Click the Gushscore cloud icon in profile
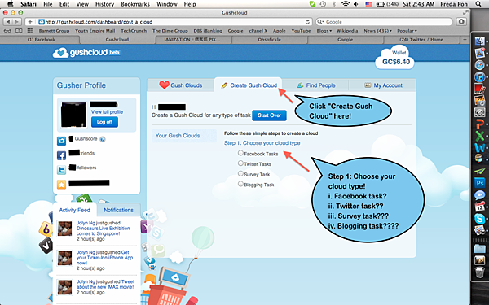 [61, 141]
